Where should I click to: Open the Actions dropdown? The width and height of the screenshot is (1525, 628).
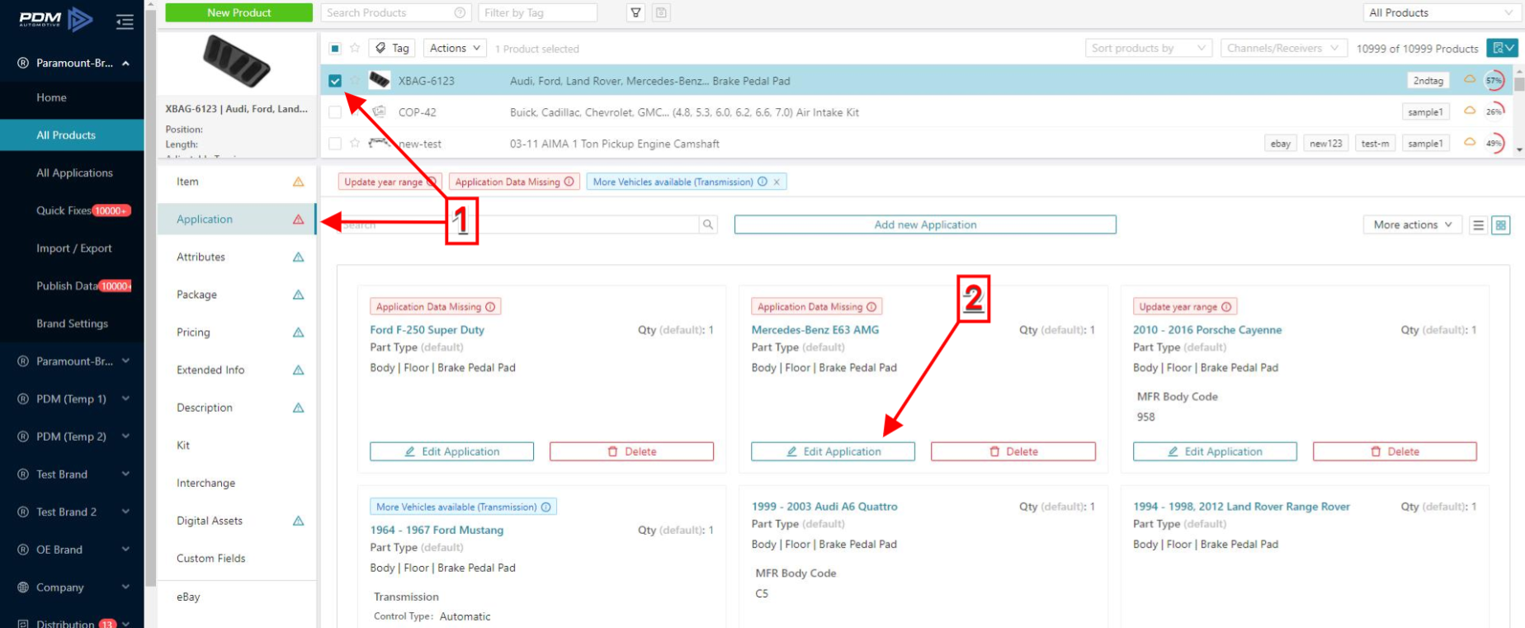(455, 48)
